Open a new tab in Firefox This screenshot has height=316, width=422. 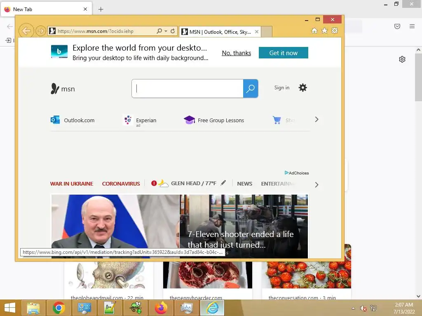[x=101, y=9]
